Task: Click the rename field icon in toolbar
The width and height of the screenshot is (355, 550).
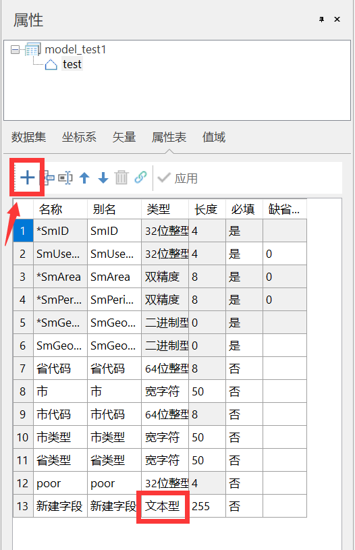Action: point(65,178)
